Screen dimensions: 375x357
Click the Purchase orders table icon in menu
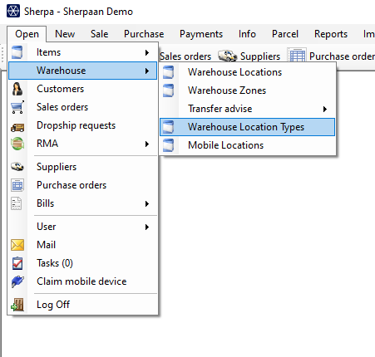(17, 185)
